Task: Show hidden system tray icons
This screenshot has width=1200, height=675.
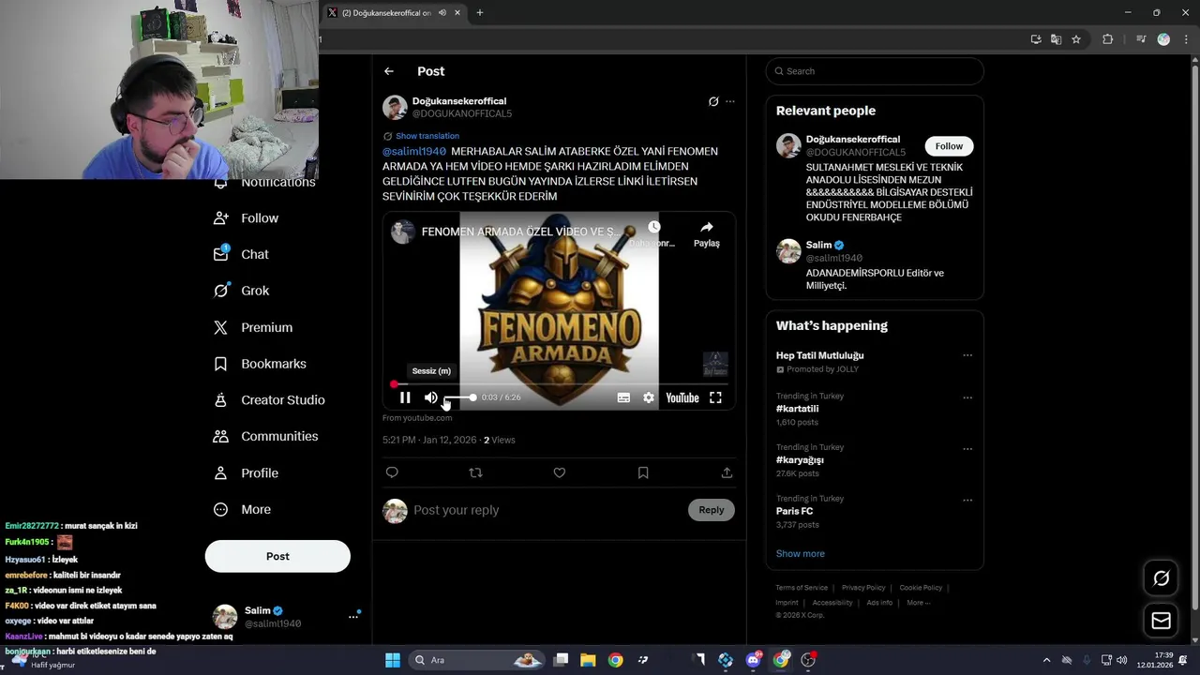Action: pyautogui.click(x=1046, y=660)
